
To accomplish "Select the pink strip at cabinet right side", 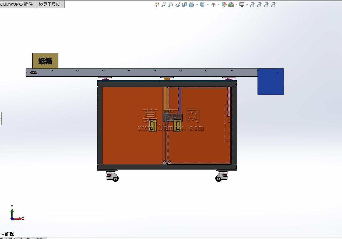I will tap(229, 102).
